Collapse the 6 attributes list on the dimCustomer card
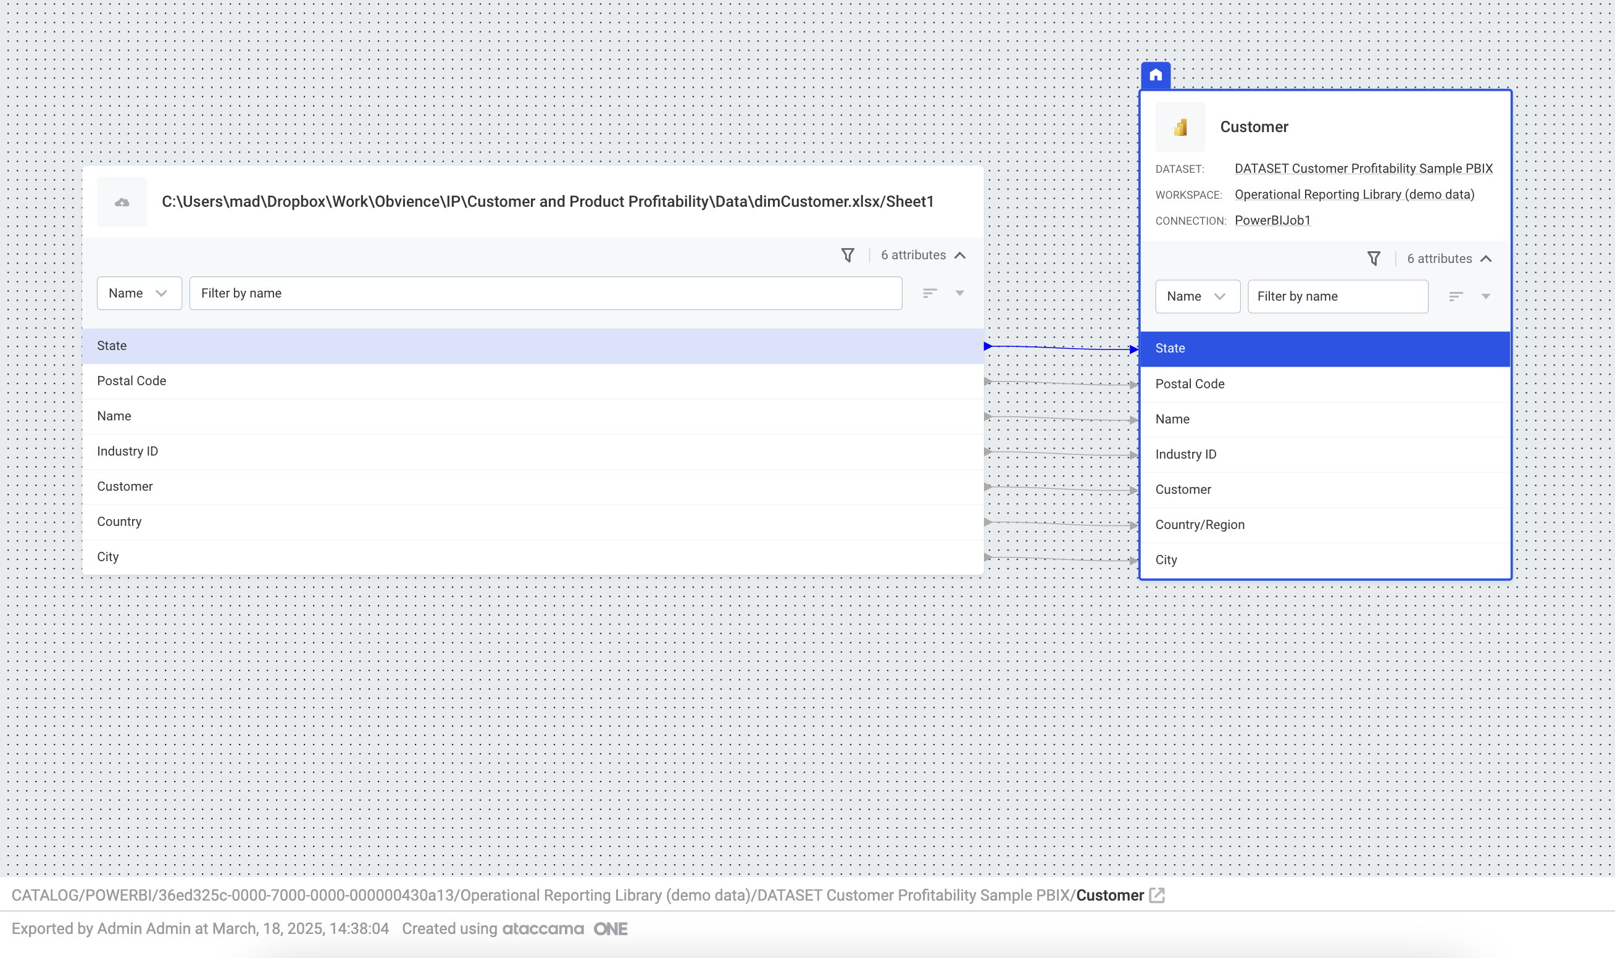1615x958 pixels. click(x=960, y=255)
